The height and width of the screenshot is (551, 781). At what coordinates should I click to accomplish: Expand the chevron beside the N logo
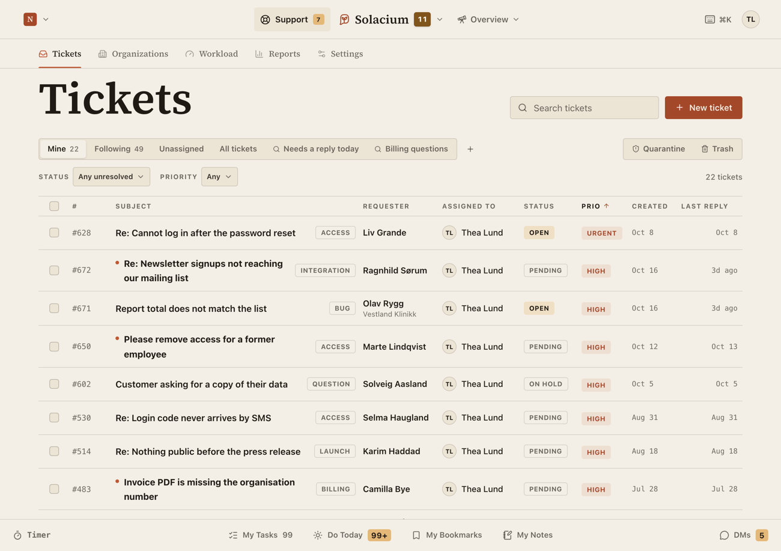(x=46, y=19)
